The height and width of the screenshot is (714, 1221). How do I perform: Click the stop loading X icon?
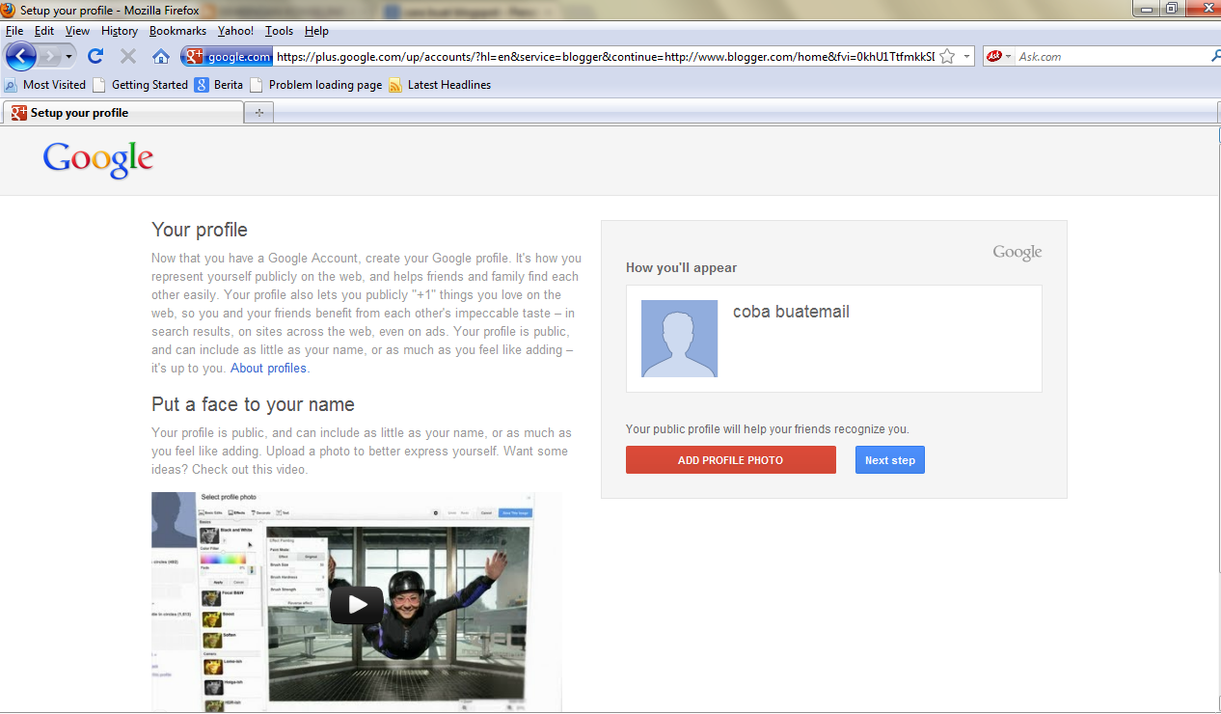(127, 56)
